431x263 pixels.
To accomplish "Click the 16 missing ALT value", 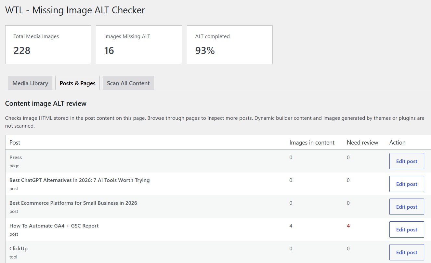I will point(109,51).
